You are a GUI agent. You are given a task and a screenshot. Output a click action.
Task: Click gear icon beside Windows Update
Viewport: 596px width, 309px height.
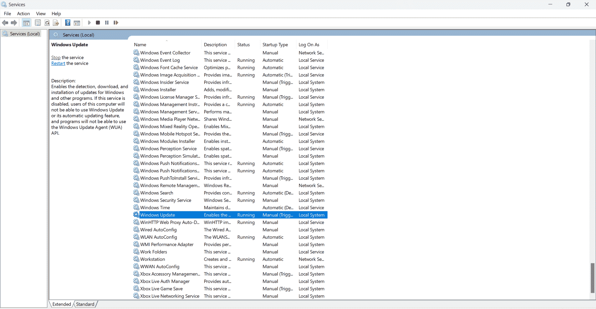pyautogui.click(x=136, y=215)
